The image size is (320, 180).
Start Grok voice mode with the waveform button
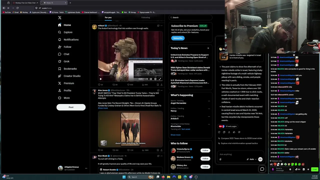[260, 159]
